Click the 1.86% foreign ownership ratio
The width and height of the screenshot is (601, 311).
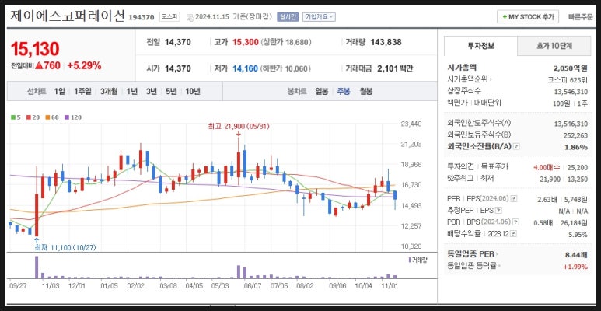[x=575, y=147]
